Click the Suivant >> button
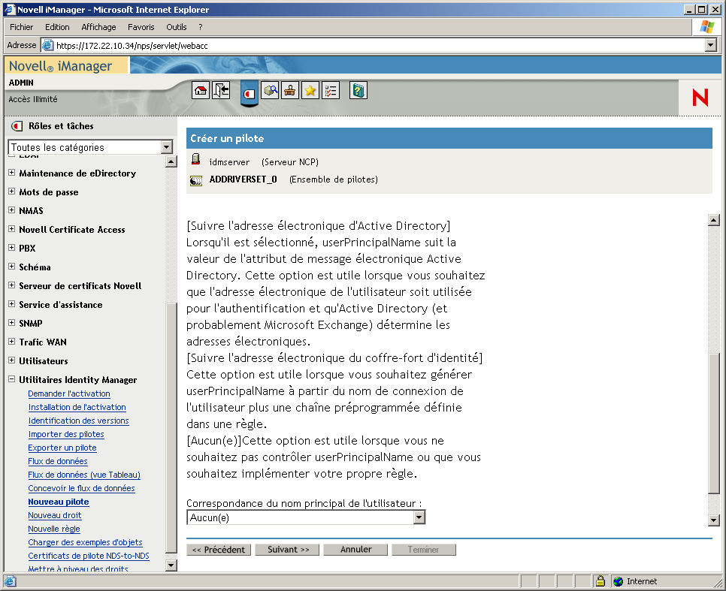Screen dimensions: 726x591 [x=286, y=549]
